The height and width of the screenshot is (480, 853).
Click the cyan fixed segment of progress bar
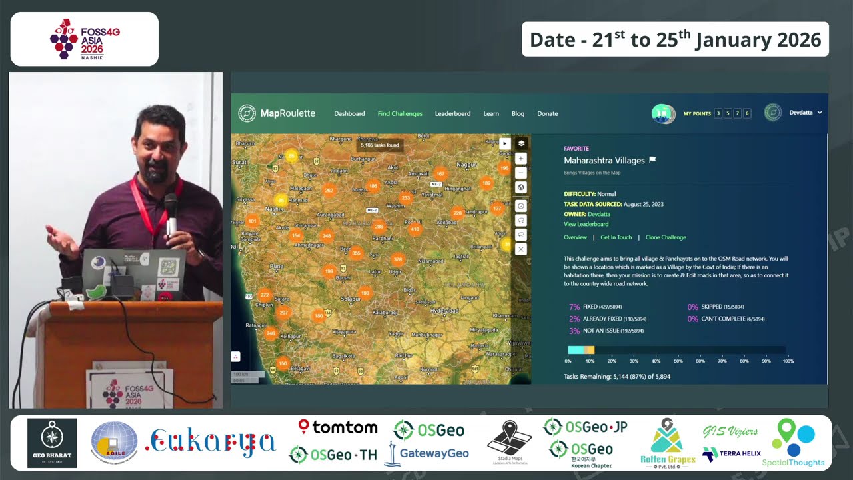(x=576, y=350)
